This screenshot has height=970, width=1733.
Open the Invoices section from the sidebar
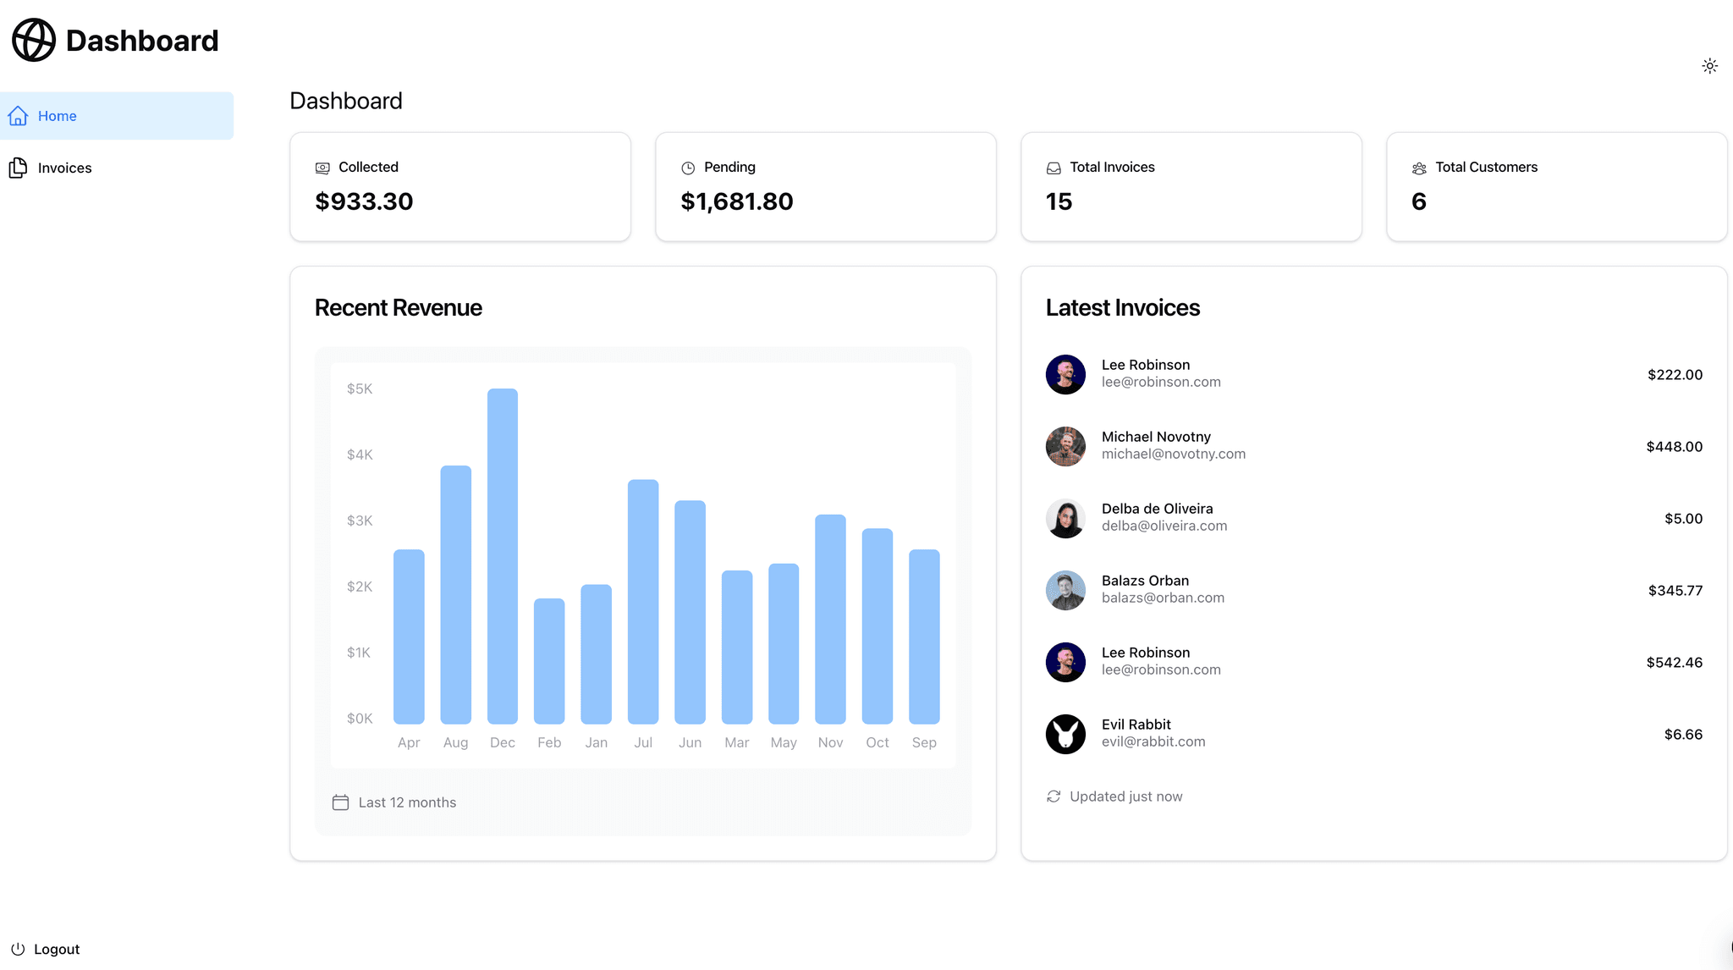click(x=63, y=168)
